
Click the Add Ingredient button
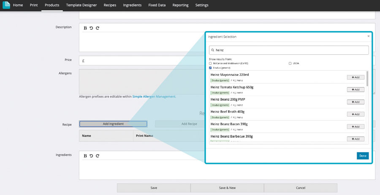pyautogui.click(x=113, y=124)
